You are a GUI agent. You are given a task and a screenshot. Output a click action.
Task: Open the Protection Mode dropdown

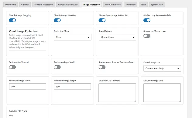tap(73, 37)
